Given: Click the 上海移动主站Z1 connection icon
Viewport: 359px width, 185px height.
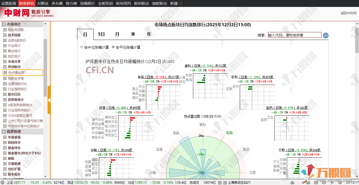Looking at the screenshot, I should coord(219,182).
